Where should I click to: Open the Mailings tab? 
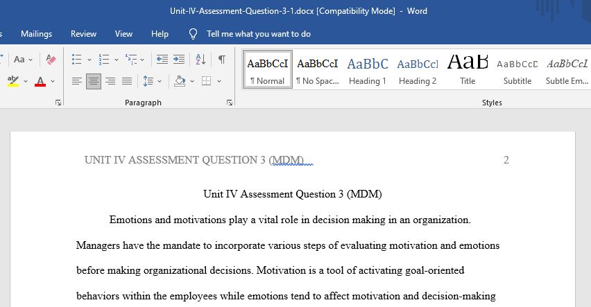click(x=36, y=34)
